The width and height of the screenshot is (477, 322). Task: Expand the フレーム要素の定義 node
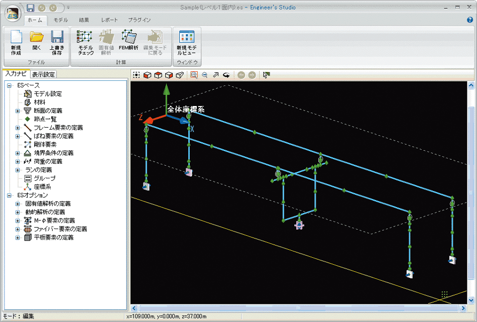18,128
